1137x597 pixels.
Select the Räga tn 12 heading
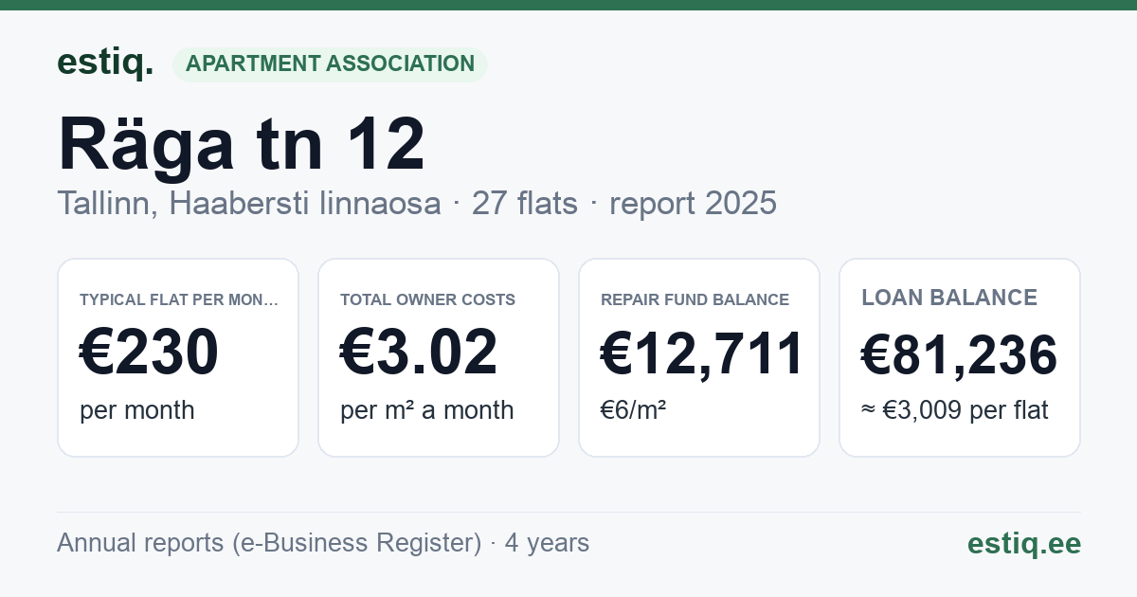pyautogui.click(x=242, y=144)
